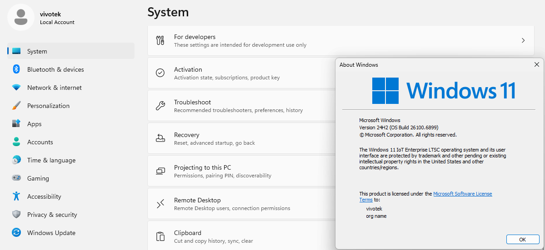Expand For developers via its chevron arrow
The height and width of the screenshot is (250, 545).
[523, 40]
